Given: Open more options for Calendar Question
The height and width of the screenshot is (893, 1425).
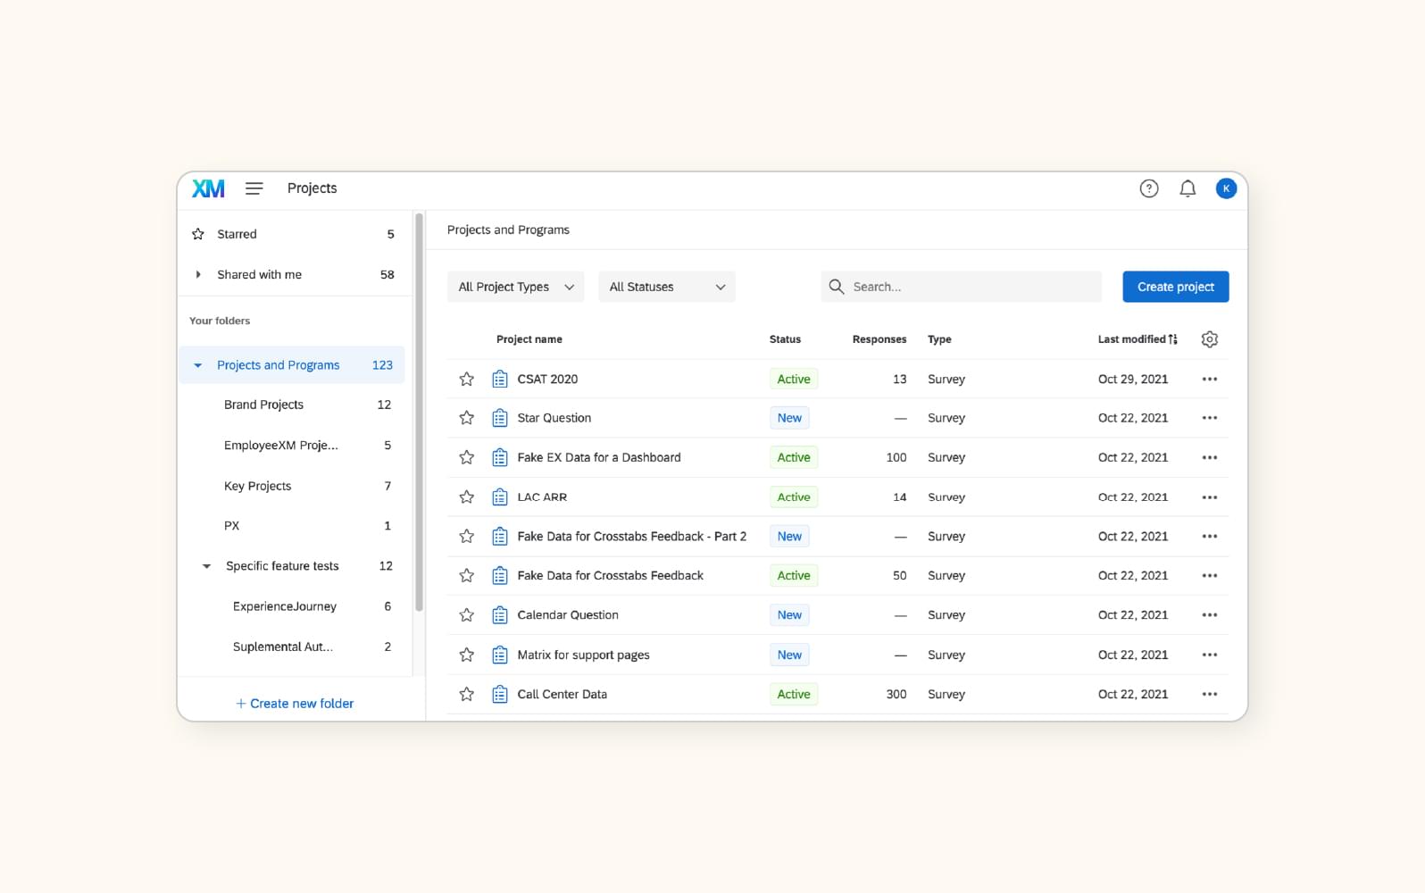Looking at the screenshot, I should click(x=1210, y=615).
